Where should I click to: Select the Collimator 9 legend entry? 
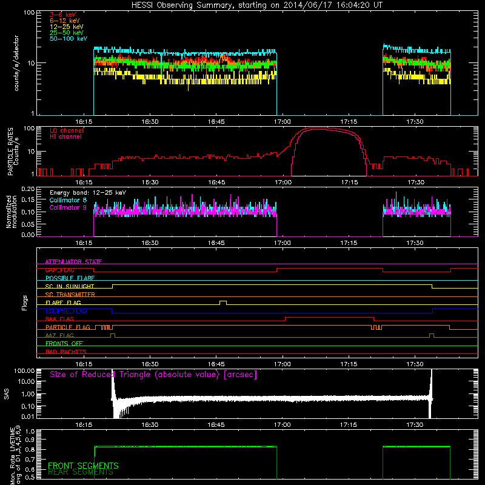click(x=68, y=207)
